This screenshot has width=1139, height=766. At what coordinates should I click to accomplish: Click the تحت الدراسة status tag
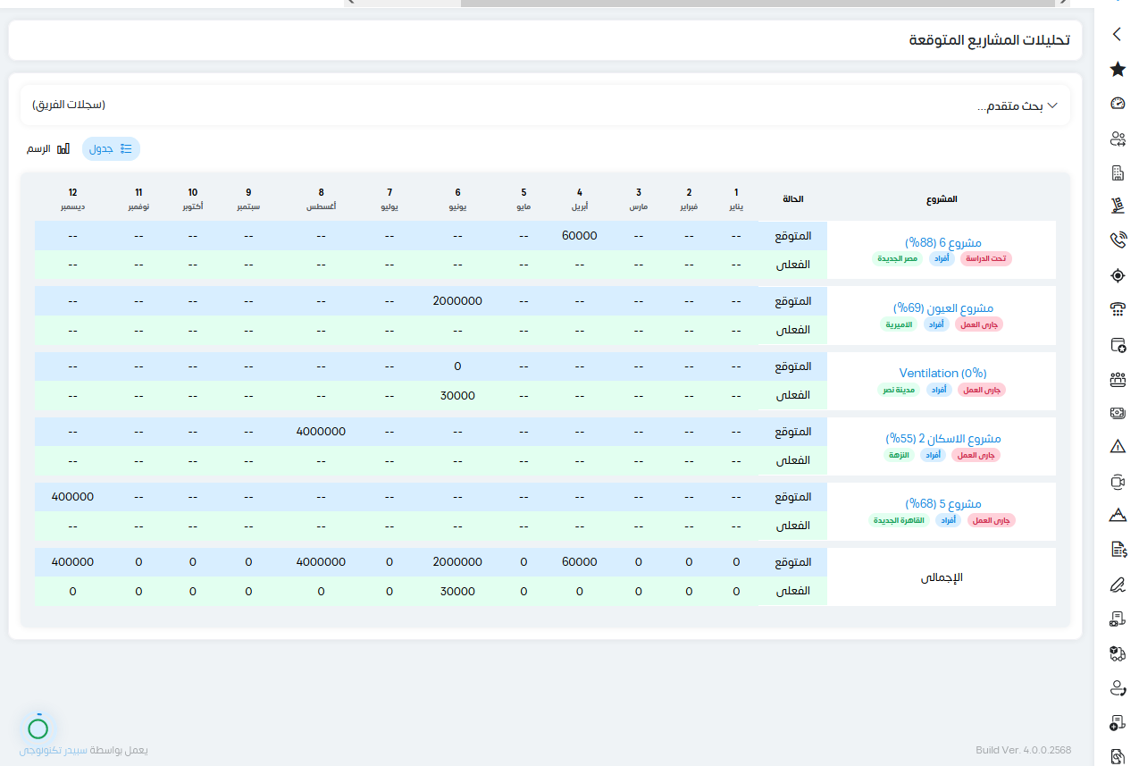tap(986, 258)
